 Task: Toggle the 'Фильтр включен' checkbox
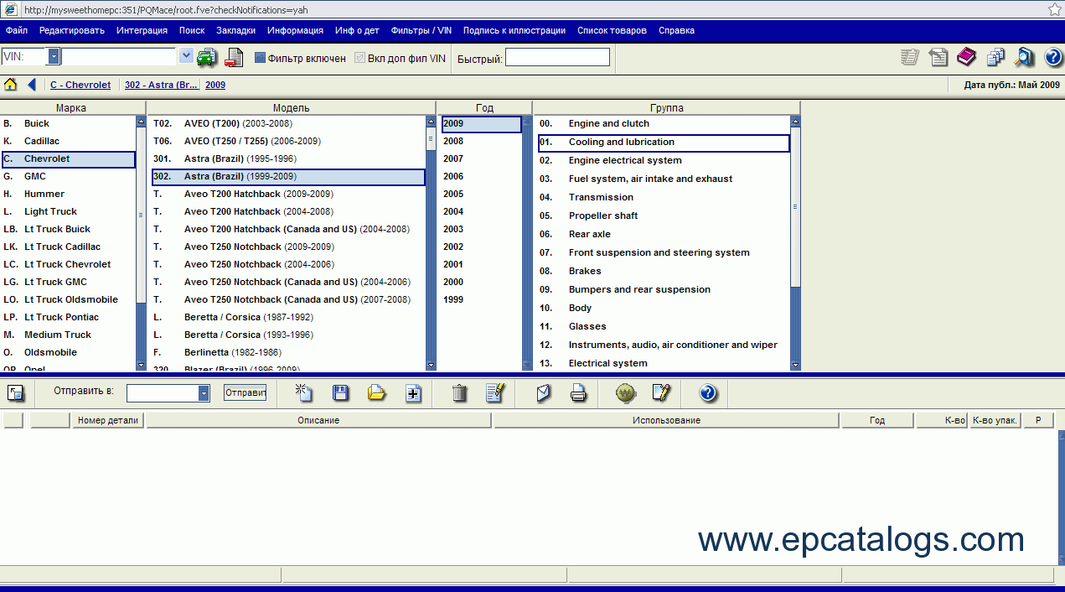click(x=260, y=58)
